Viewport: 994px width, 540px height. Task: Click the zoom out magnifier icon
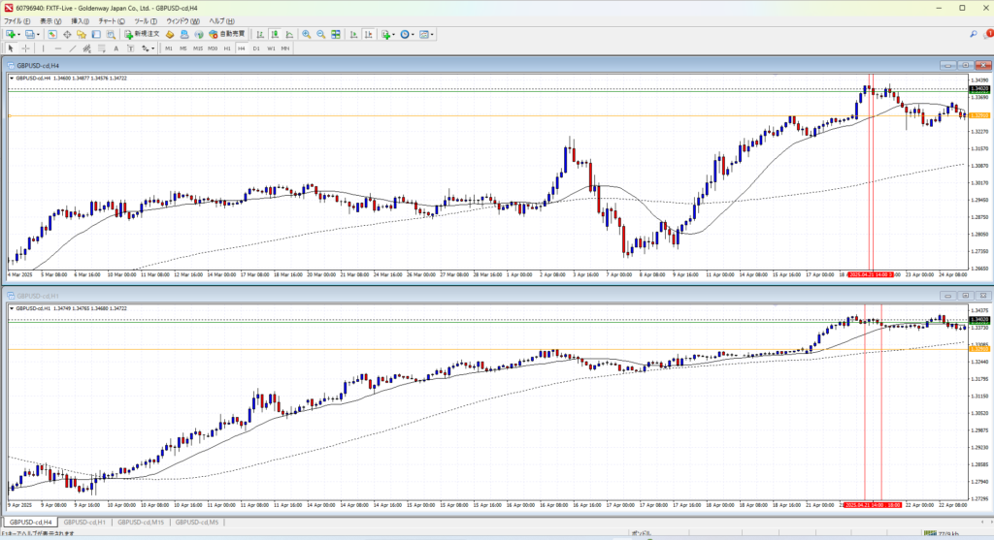point(319,34)
